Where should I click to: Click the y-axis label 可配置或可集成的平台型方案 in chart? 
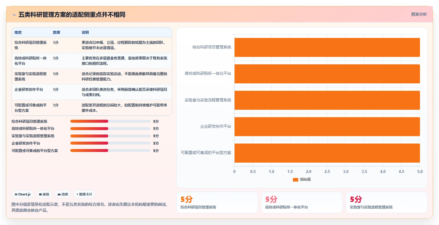pos(206,153)
